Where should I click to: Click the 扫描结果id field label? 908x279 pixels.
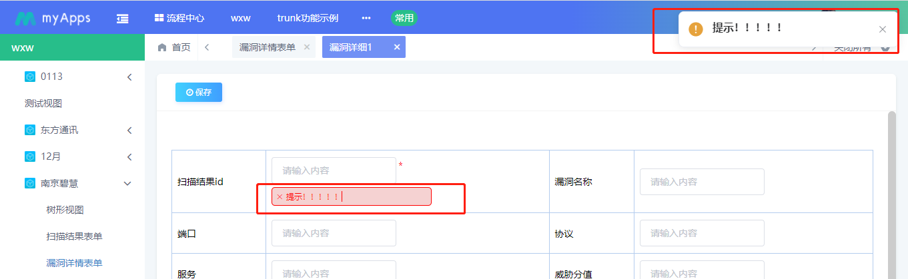point(200,182)
